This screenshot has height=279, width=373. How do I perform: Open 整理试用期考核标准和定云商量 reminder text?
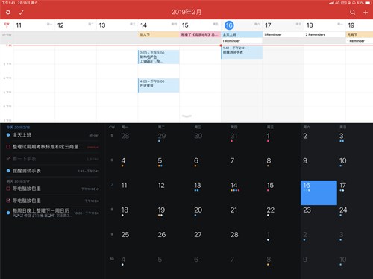48,147
